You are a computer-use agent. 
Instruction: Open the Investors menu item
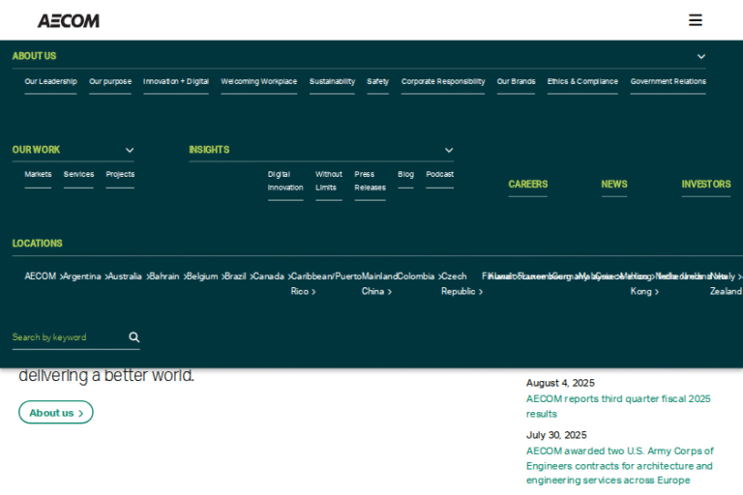tap(705, 184)
